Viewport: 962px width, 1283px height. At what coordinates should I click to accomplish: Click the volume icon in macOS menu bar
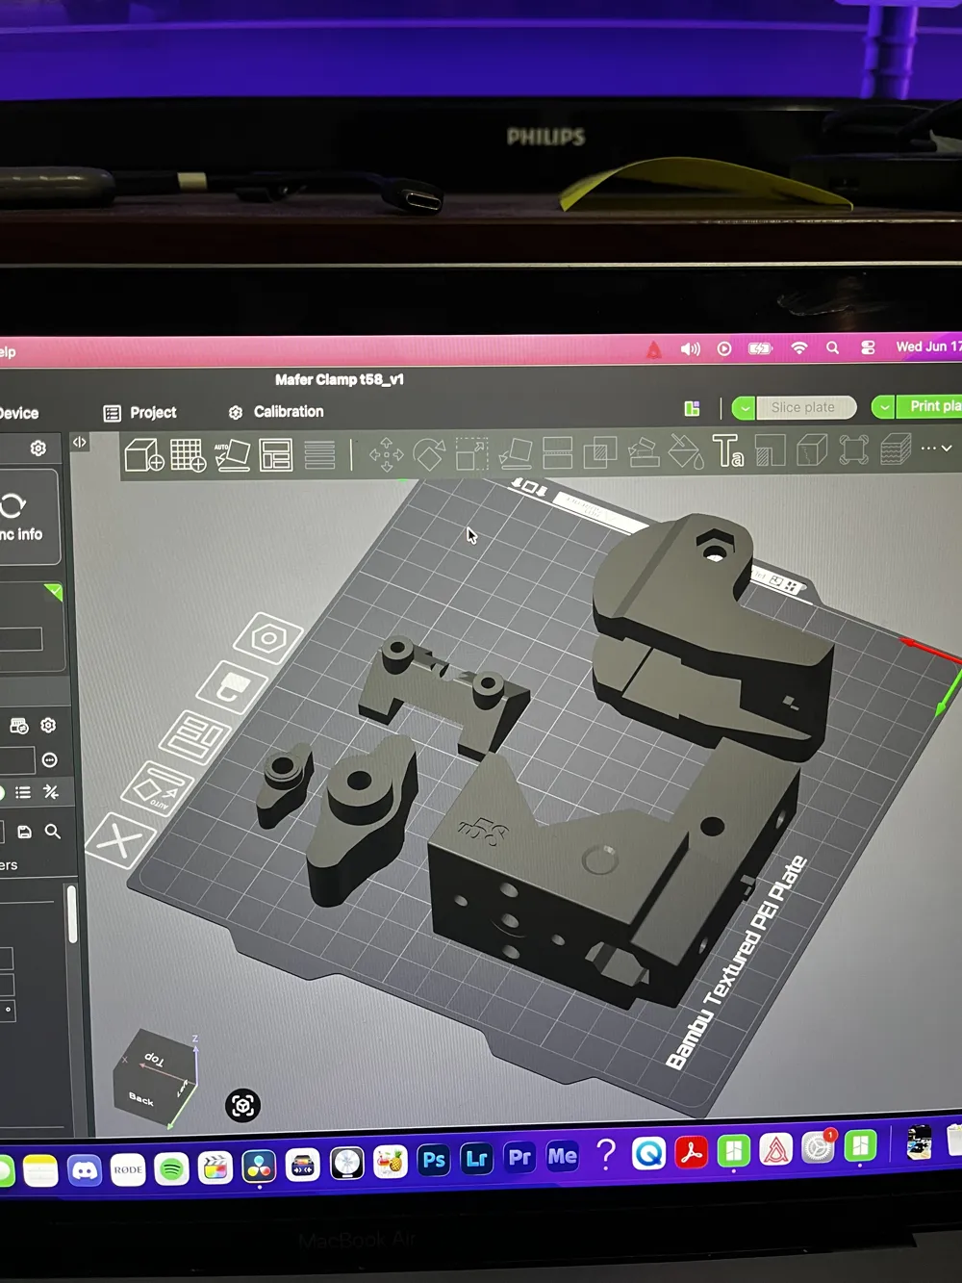[691, 349]
